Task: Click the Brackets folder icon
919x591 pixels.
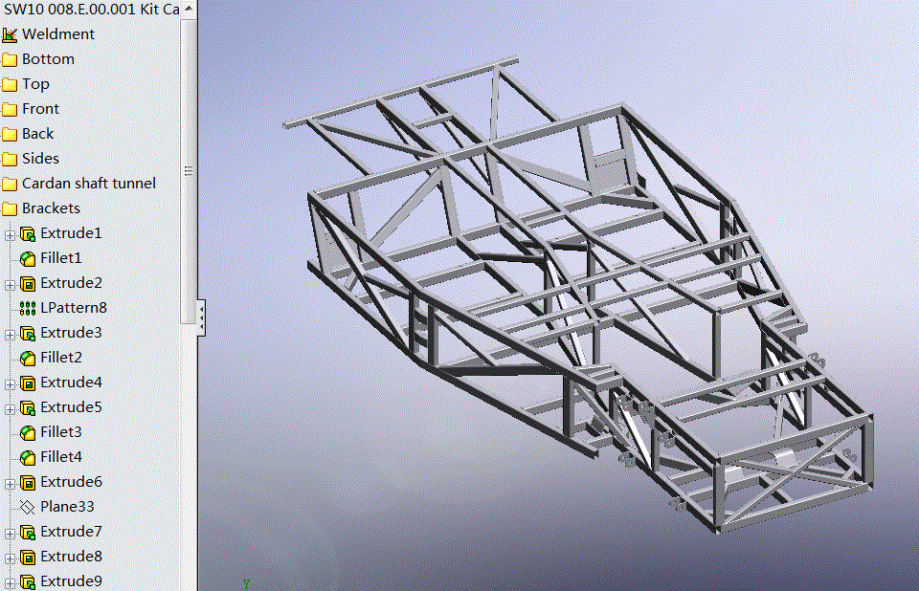Action: pyautogui.click(x=10, y=209)
